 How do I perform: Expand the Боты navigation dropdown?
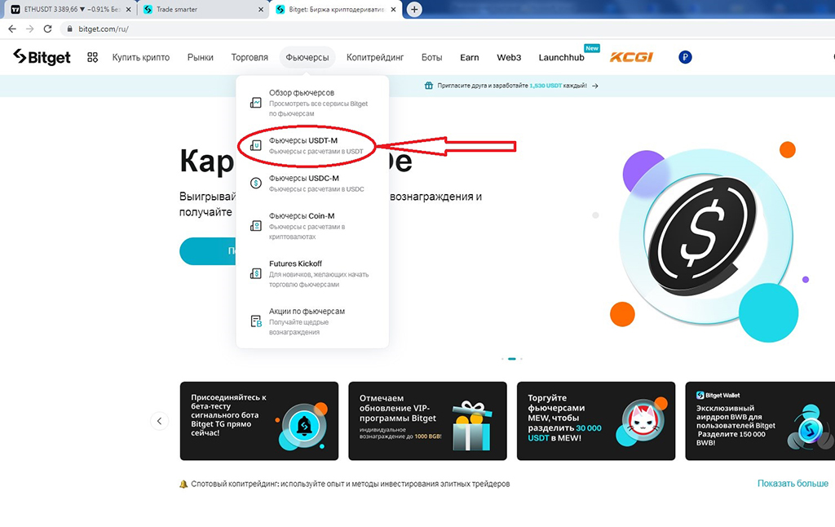[x=431, y=57]
